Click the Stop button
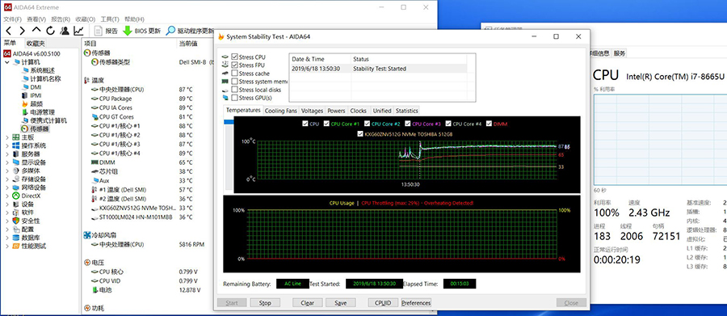727x316 pixels. pyautogui.click(x=265, y=303)
